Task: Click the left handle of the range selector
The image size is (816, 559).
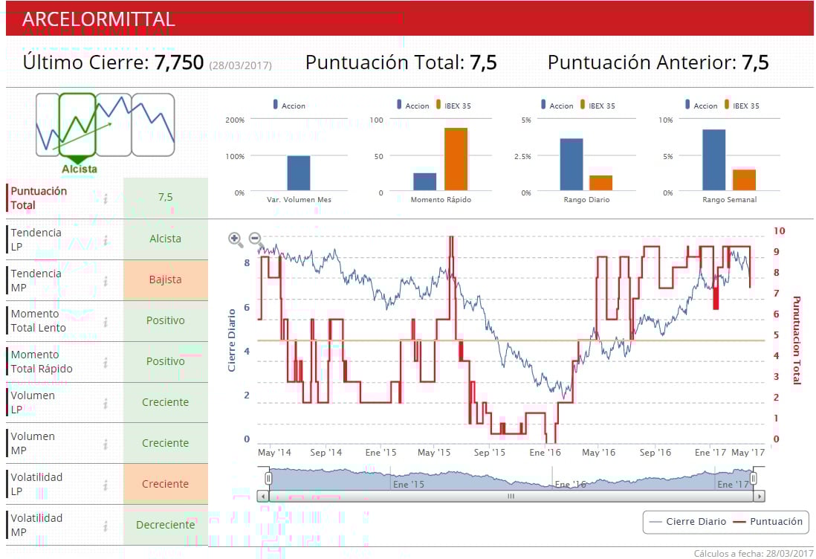Action: [268, 478]
